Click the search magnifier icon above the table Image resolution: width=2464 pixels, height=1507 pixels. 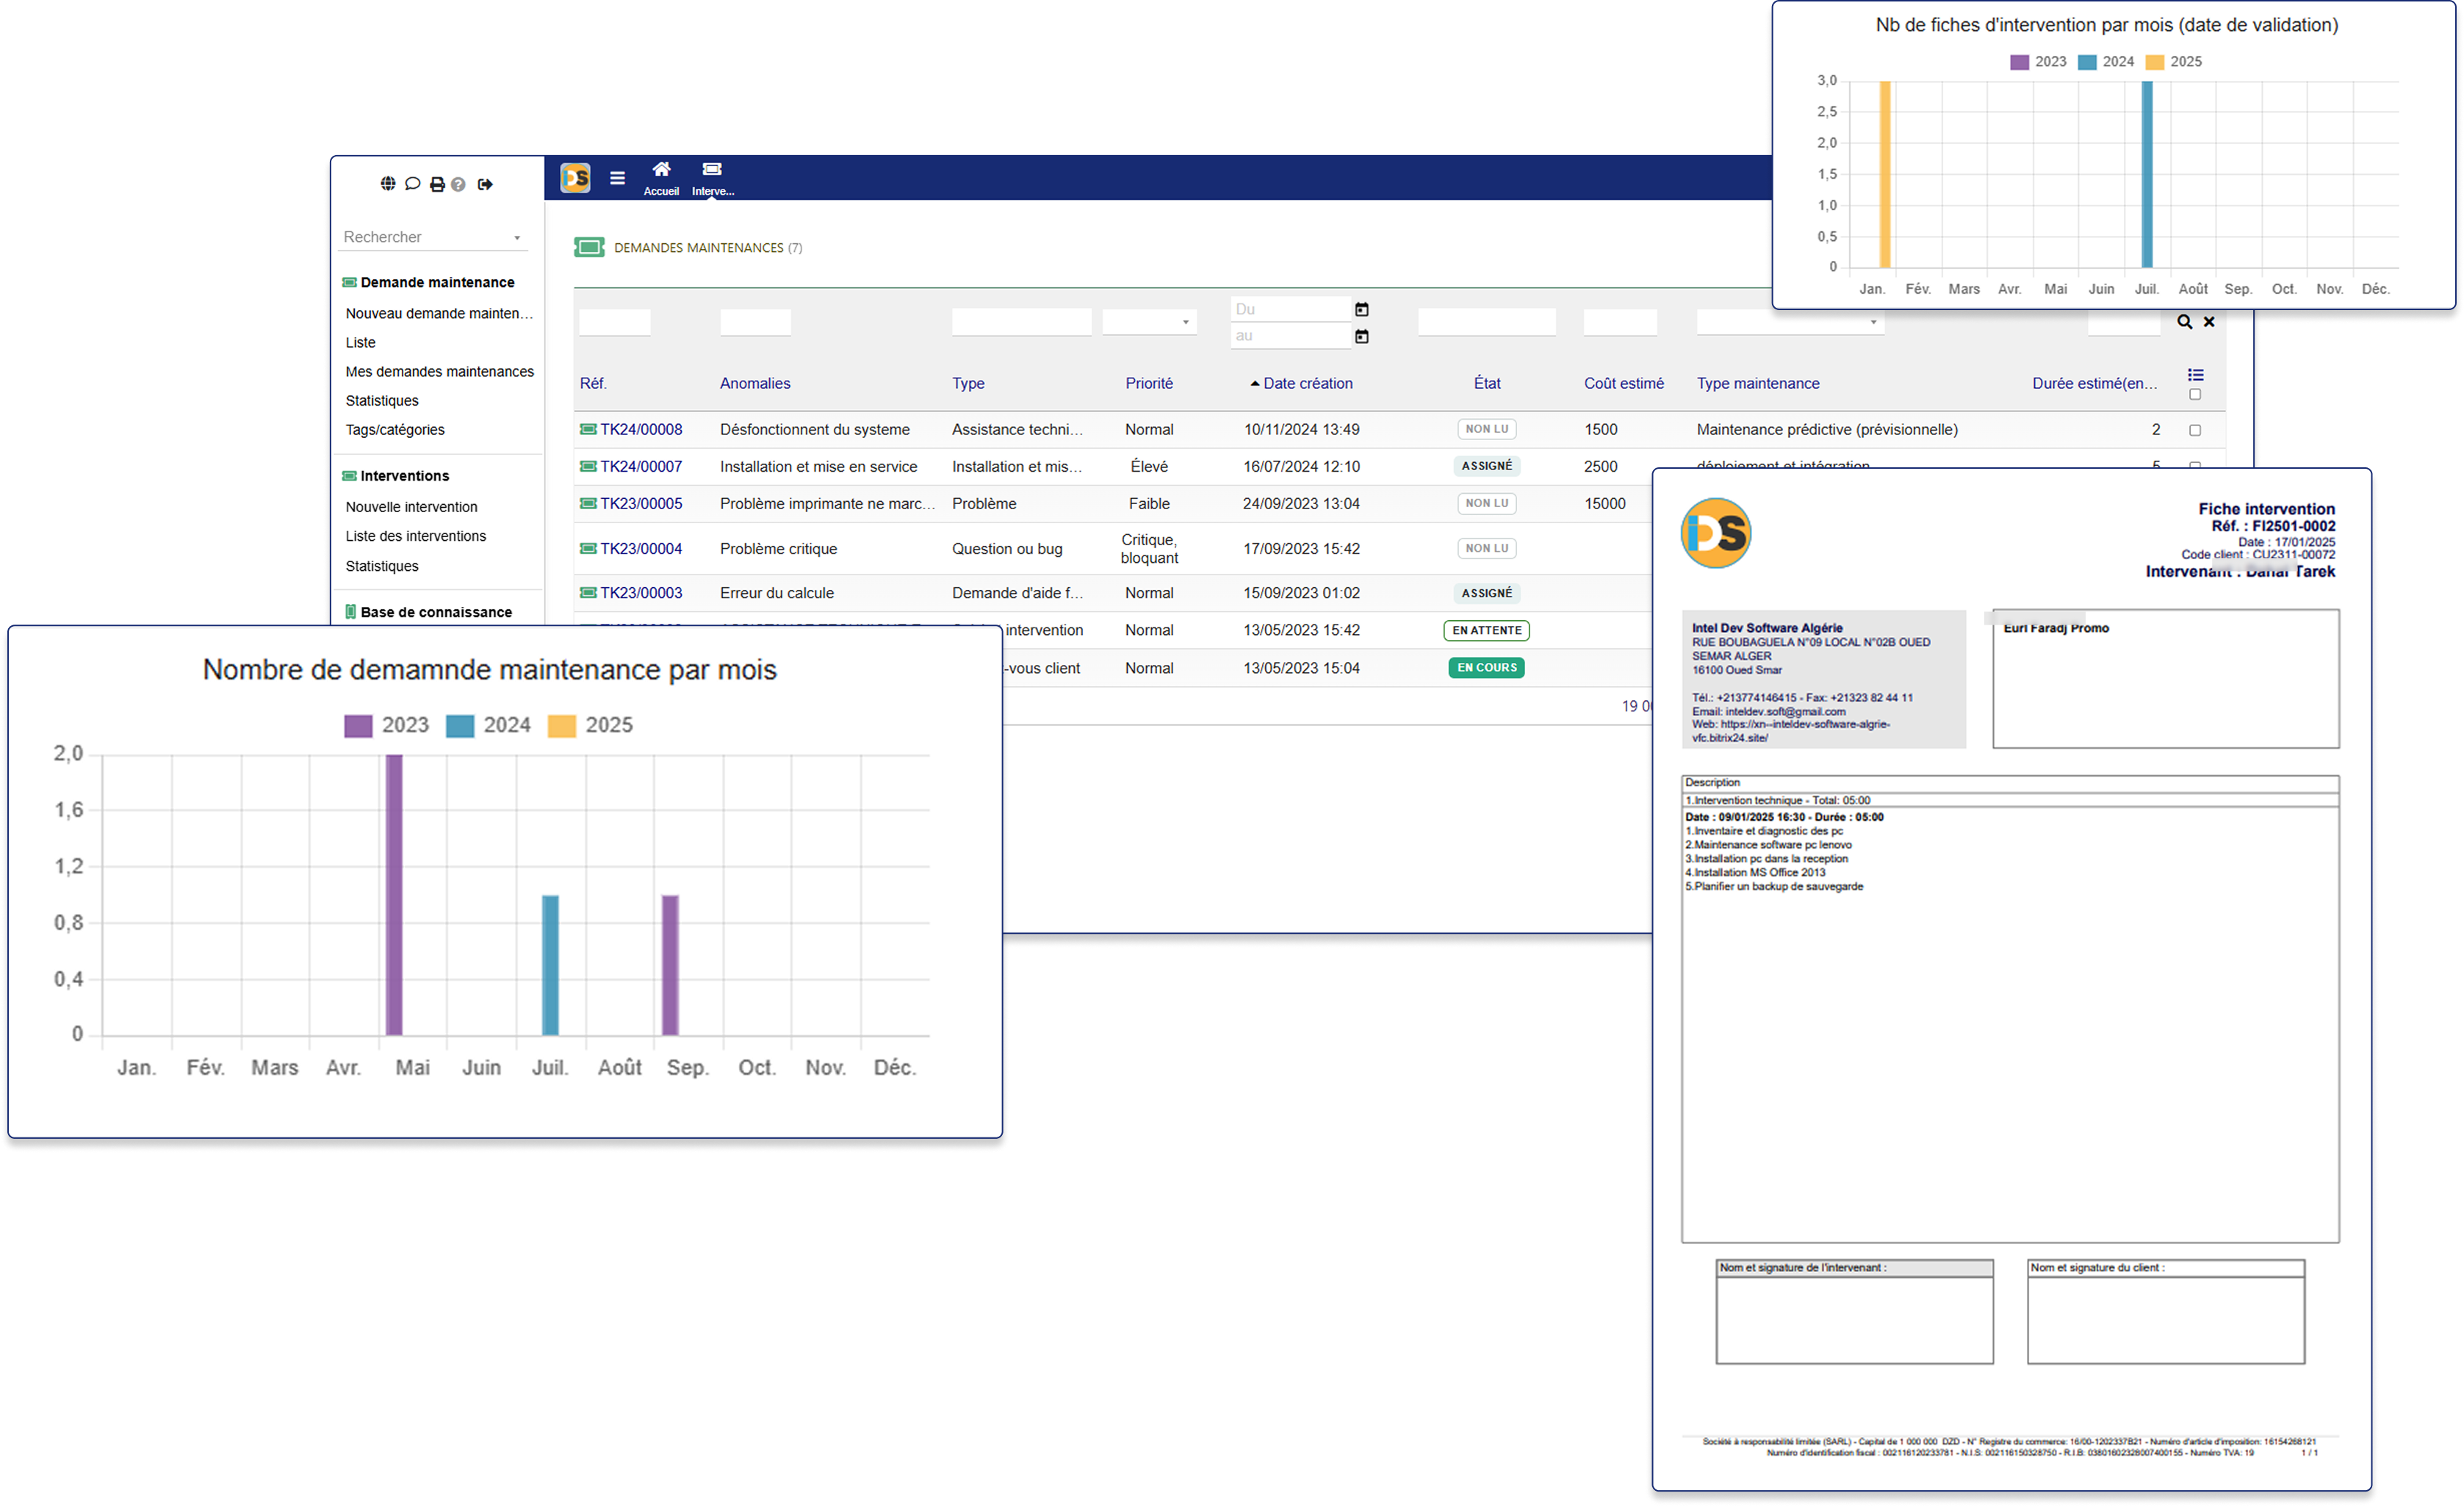pyautogui.click(x=2185, y=321)
